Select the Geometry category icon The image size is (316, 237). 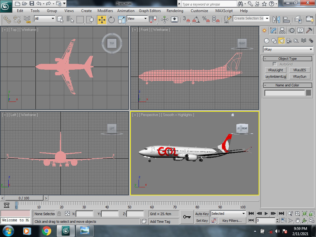coord(266,41)
